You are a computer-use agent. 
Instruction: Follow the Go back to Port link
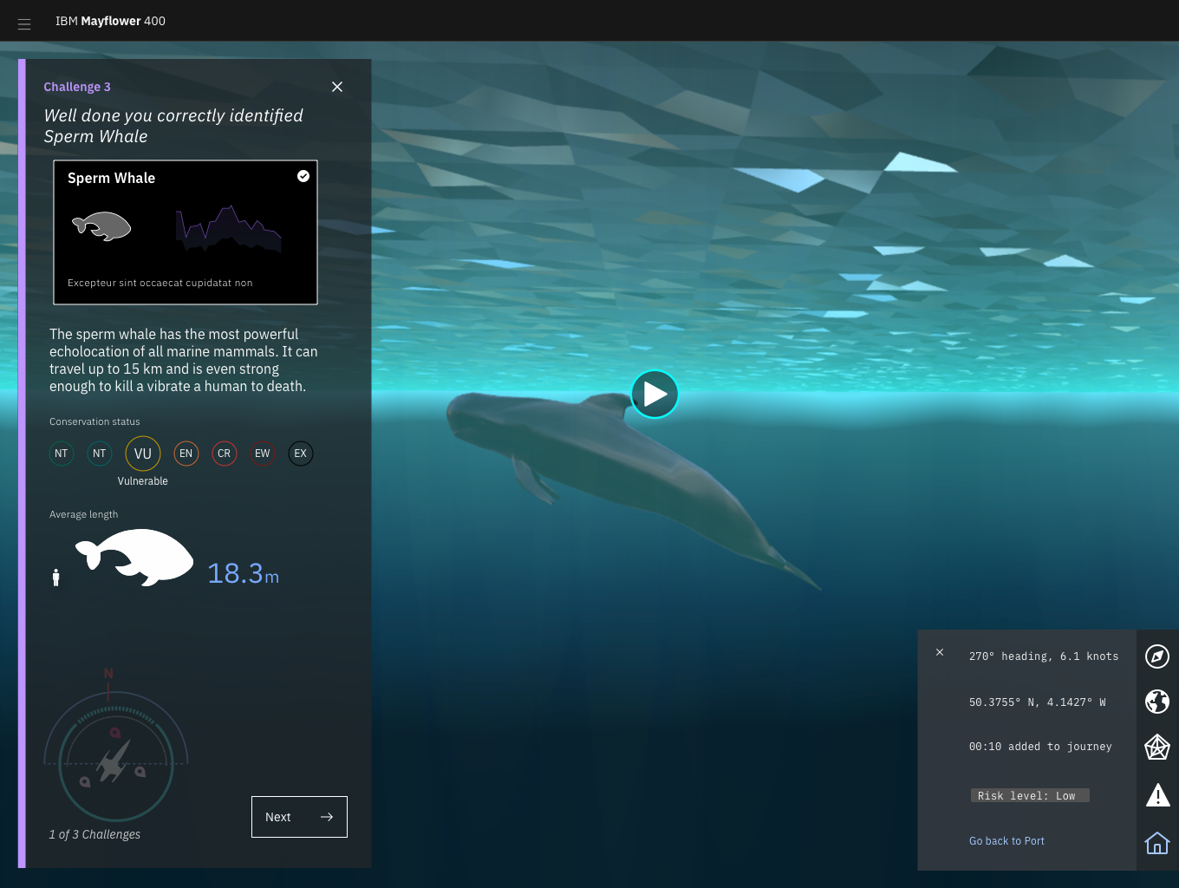1006,841
